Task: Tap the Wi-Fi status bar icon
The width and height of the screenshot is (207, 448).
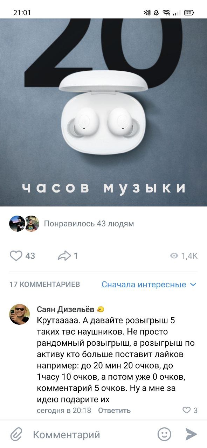Action: 166,13
